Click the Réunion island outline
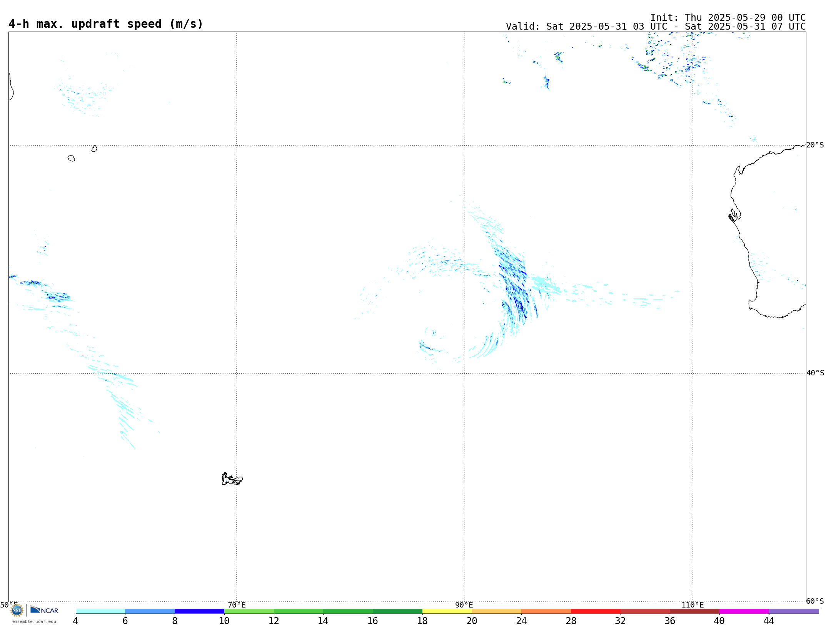 [71, 158]
